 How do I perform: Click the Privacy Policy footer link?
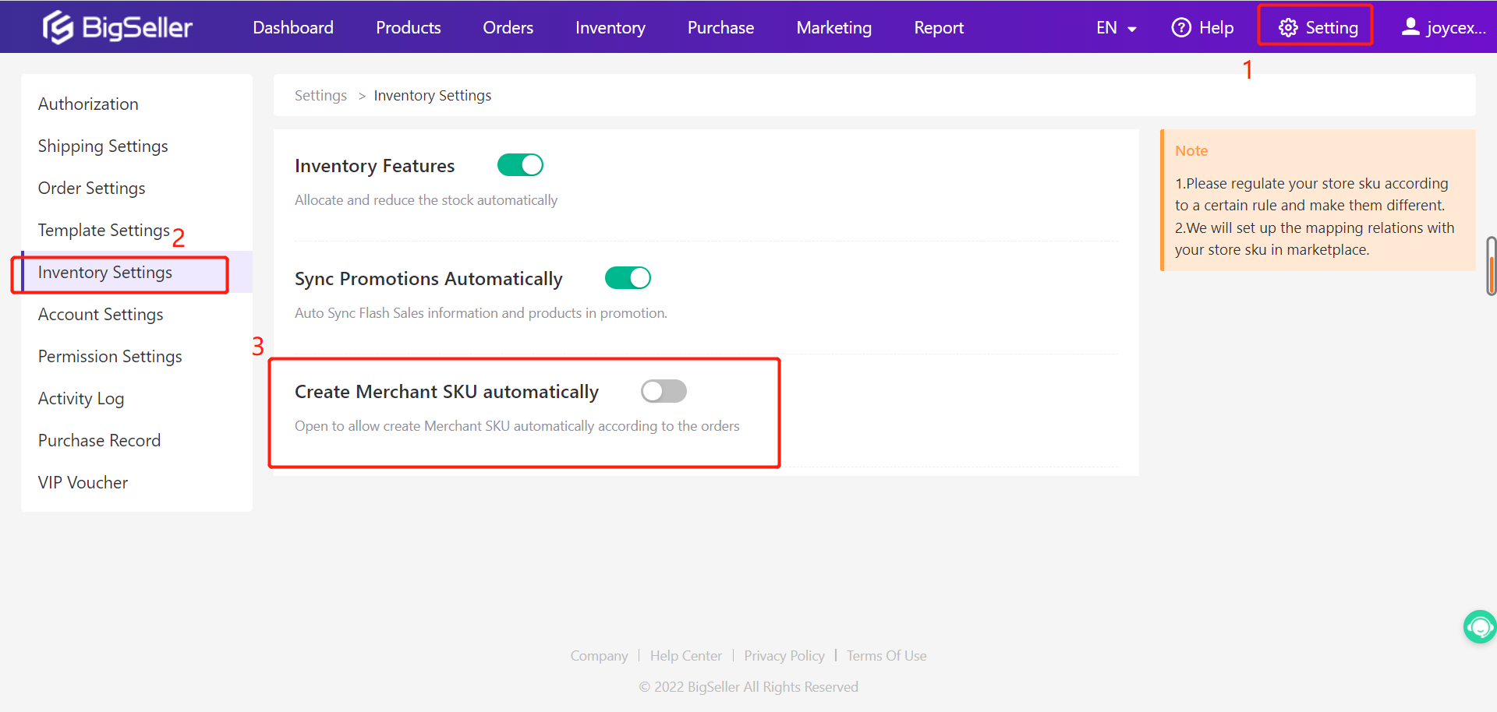tap(784, 656)
